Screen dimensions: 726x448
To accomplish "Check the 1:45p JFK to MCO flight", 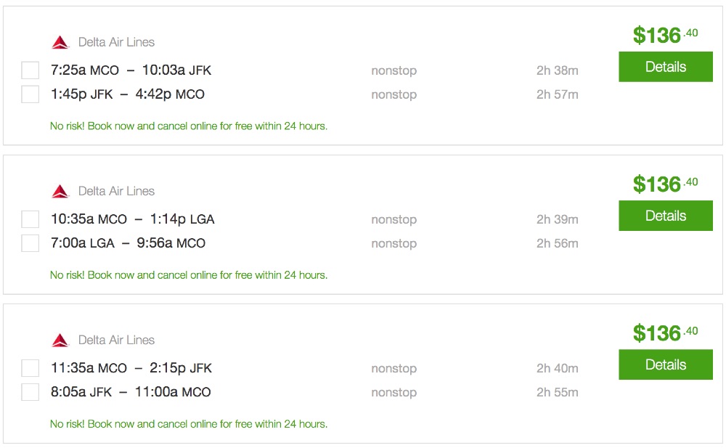I will tap(30, 94).
